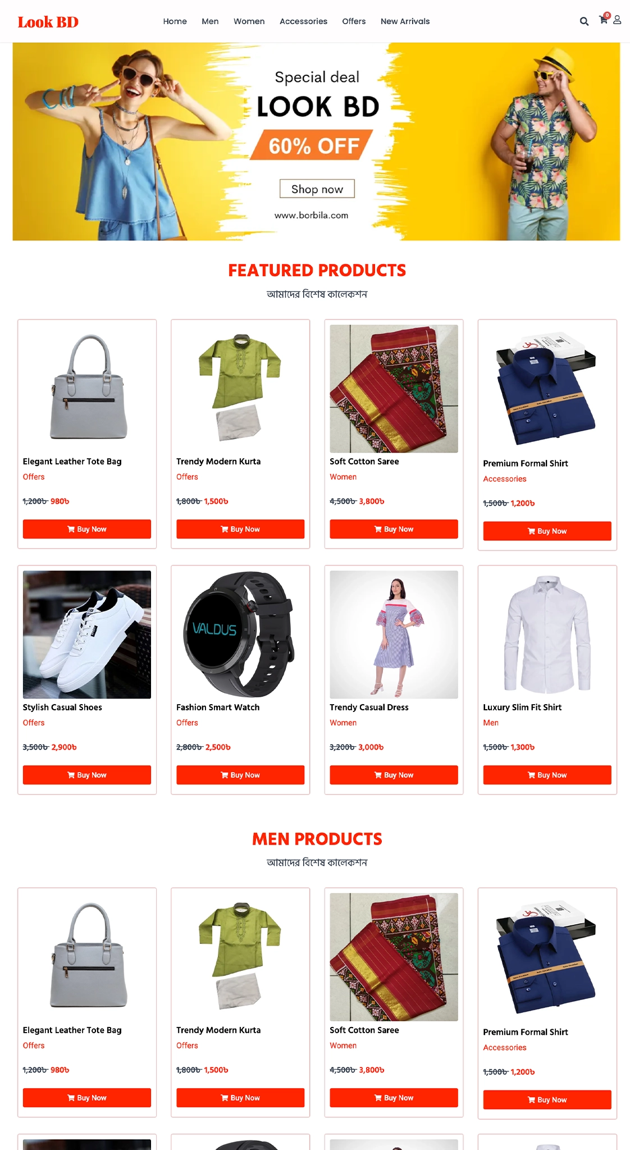630x1150 pixels.
Task: Open the search magnifier icon
Action: click(x=584, y=21)
